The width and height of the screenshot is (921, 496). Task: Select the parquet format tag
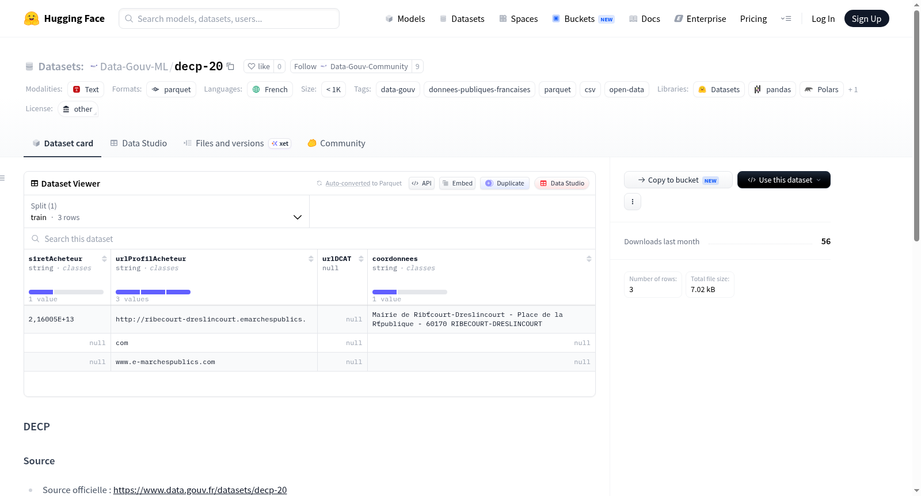pos(172,89)
